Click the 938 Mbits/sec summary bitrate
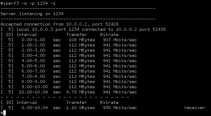This screenshot has height=116, width=211. click(120, 108)
